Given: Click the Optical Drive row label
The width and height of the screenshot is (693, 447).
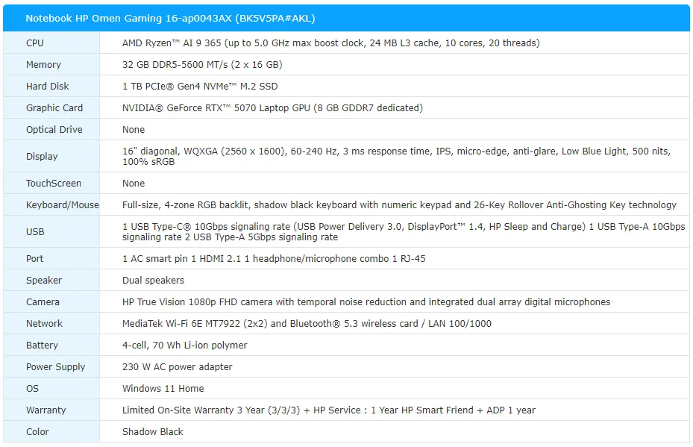Looking at the screenshot, I should pos(54,130).
